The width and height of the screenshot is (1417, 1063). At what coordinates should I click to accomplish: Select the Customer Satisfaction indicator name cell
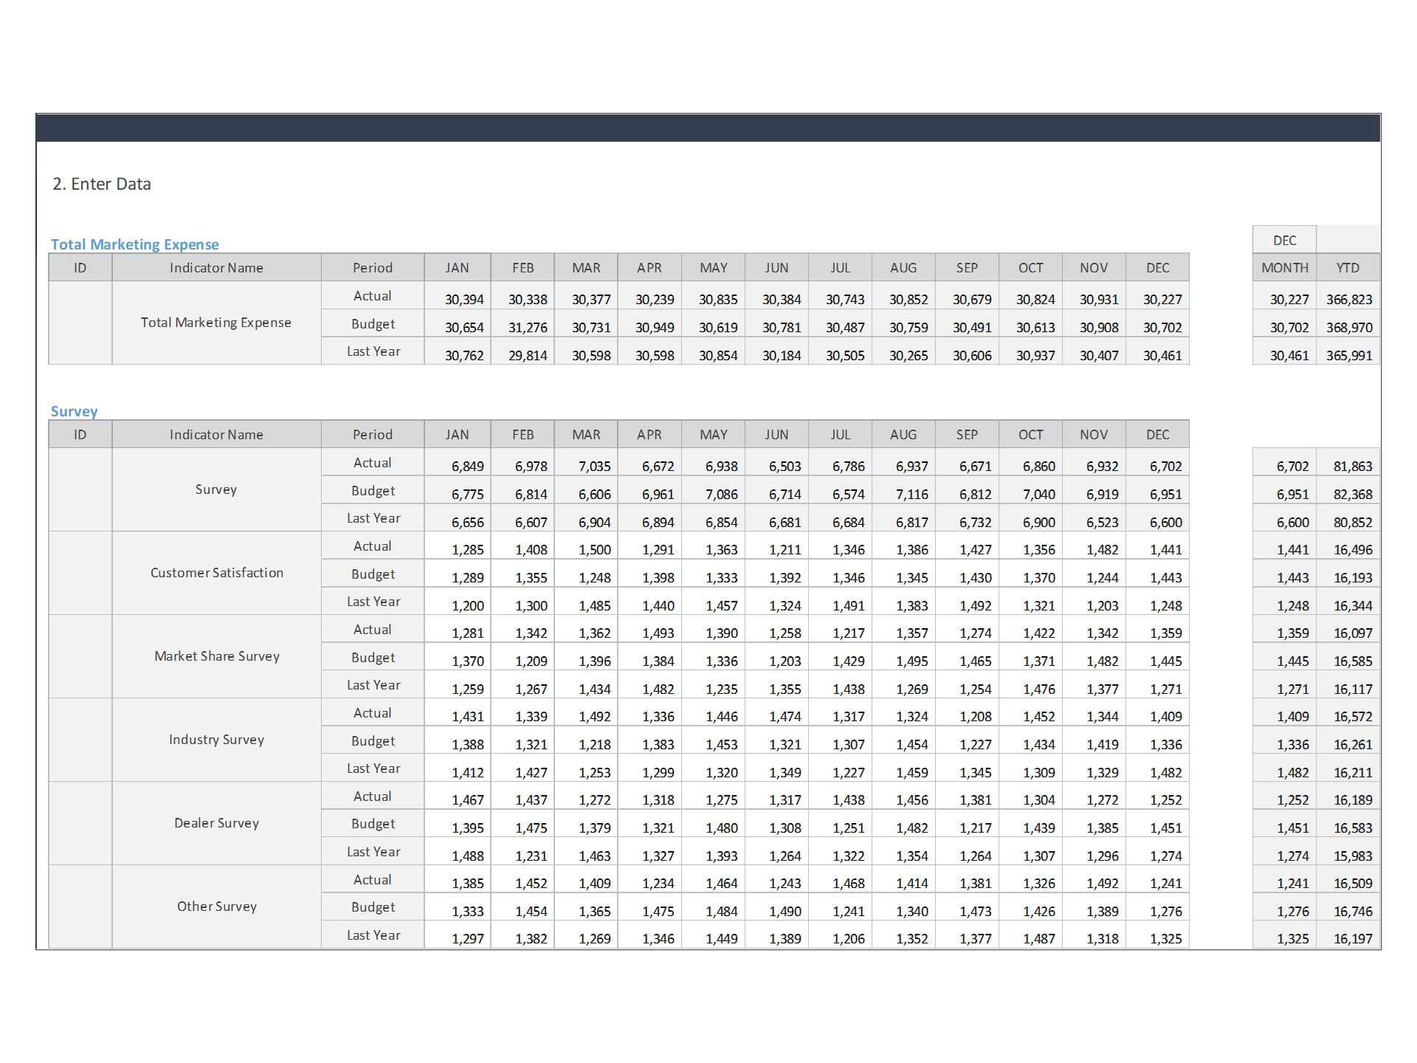(x=216, y=573)
